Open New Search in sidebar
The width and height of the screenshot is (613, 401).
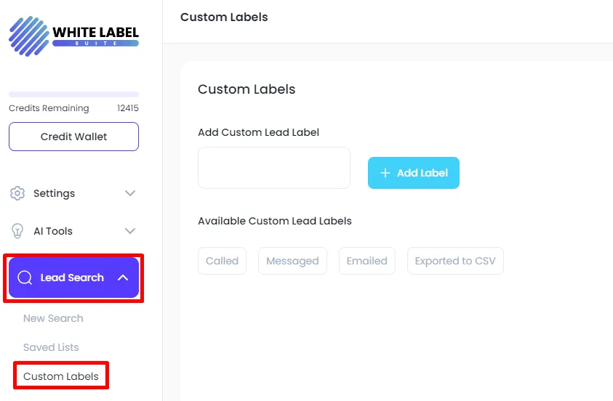click(53, 318)
